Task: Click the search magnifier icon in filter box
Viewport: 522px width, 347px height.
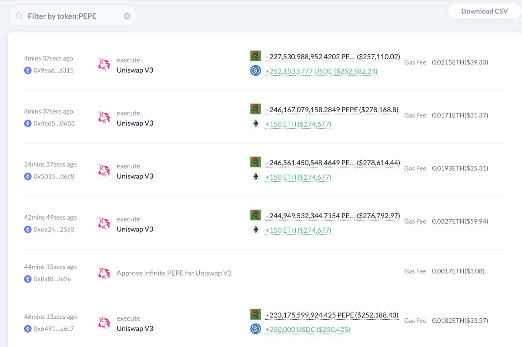Action: tap(20, 16)
